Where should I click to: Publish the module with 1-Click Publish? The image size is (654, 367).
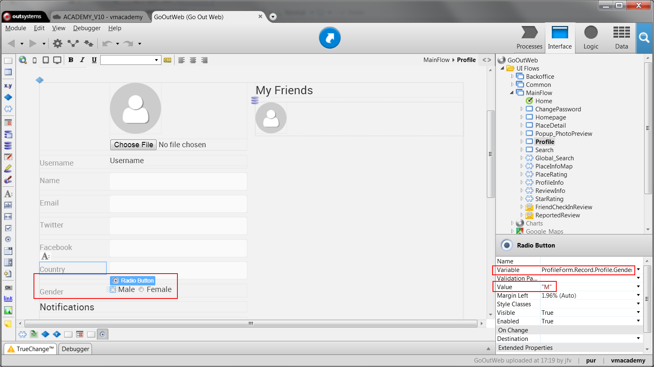(x=329, y=38)
